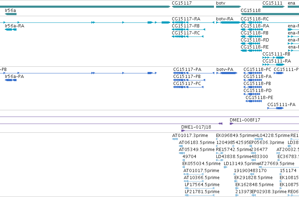Select the CG15117-RA transcript label
This screenshot has height=197, width=299.
(186, 19)
